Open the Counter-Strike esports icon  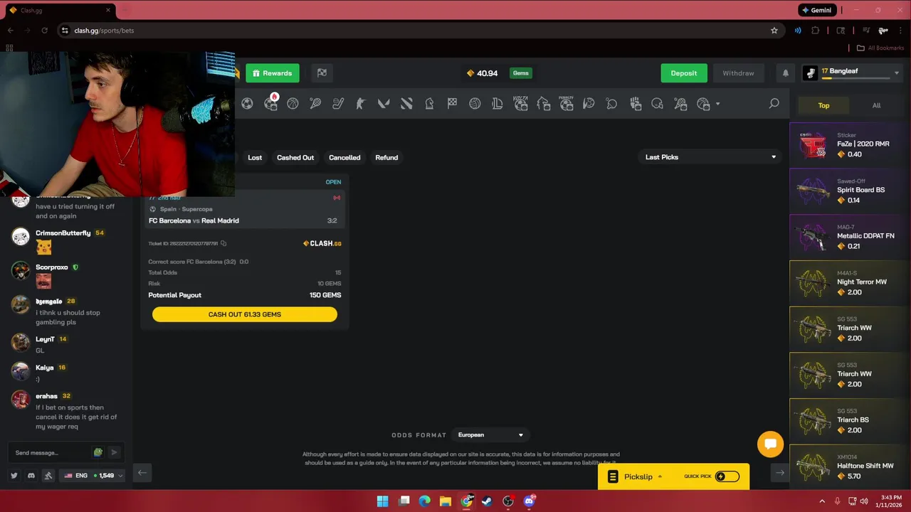[361, 104]
